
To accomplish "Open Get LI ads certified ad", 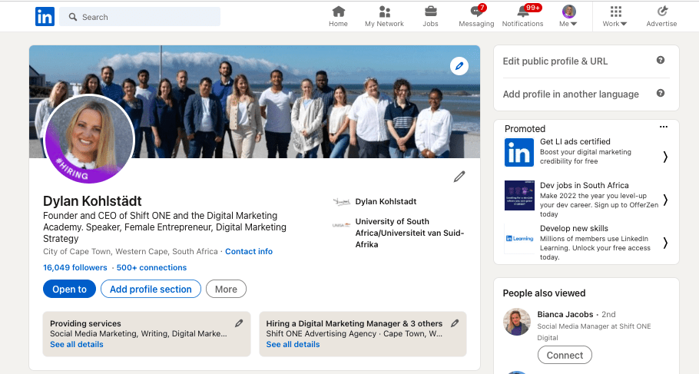I will (575, 141).
